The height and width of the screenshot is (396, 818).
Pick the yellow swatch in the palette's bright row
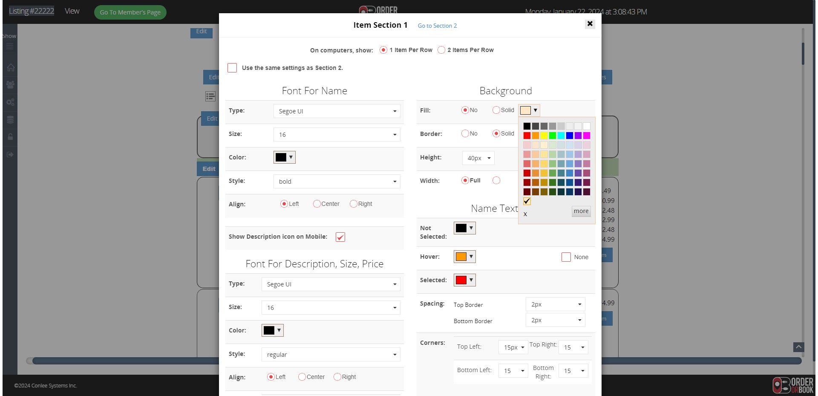click(x=544, y=136)
